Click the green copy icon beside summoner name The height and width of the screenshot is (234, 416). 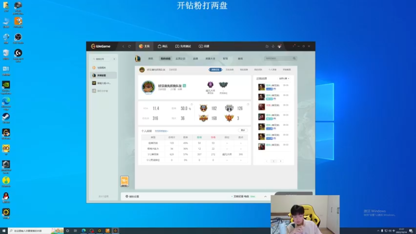click(x=185, y=86)
